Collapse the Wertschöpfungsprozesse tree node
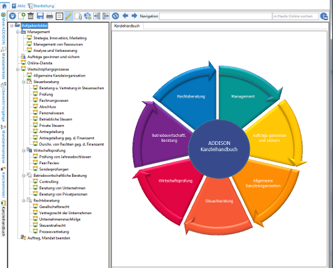This screenshot has width=333, height=268. tap(17, 70)
